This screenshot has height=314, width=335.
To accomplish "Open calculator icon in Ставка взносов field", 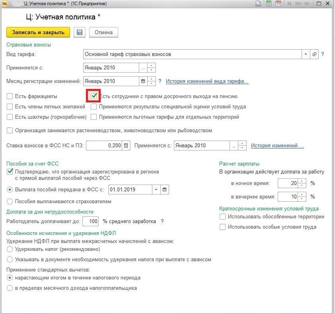I will (126, 146).
